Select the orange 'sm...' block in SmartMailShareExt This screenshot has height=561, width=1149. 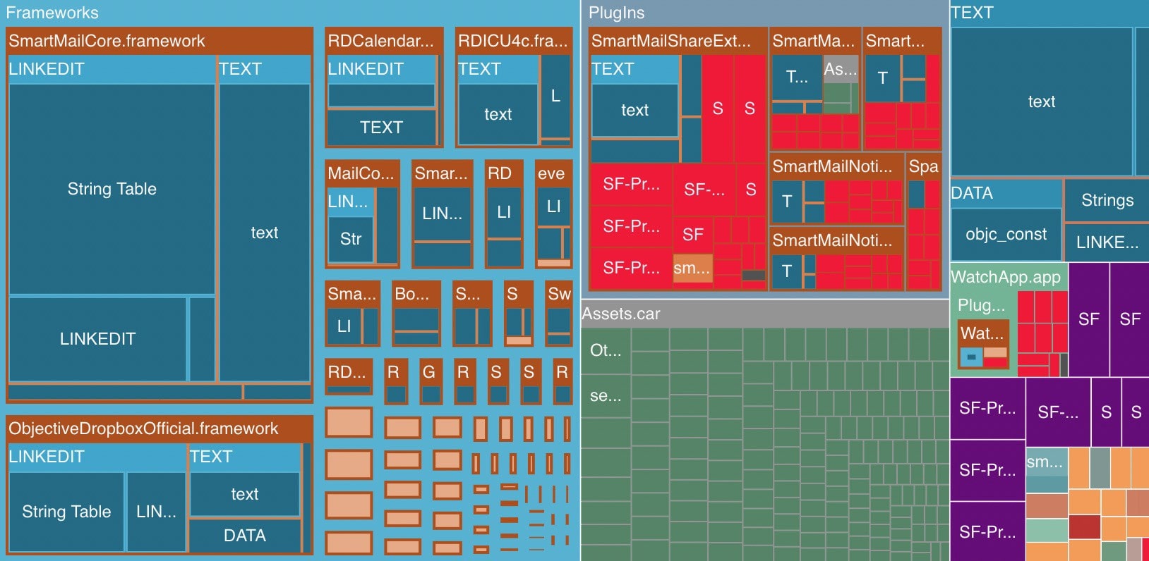(x=692, y=269)
